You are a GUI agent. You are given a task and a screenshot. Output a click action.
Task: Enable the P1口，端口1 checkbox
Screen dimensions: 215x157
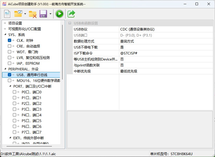coord(14,98)
